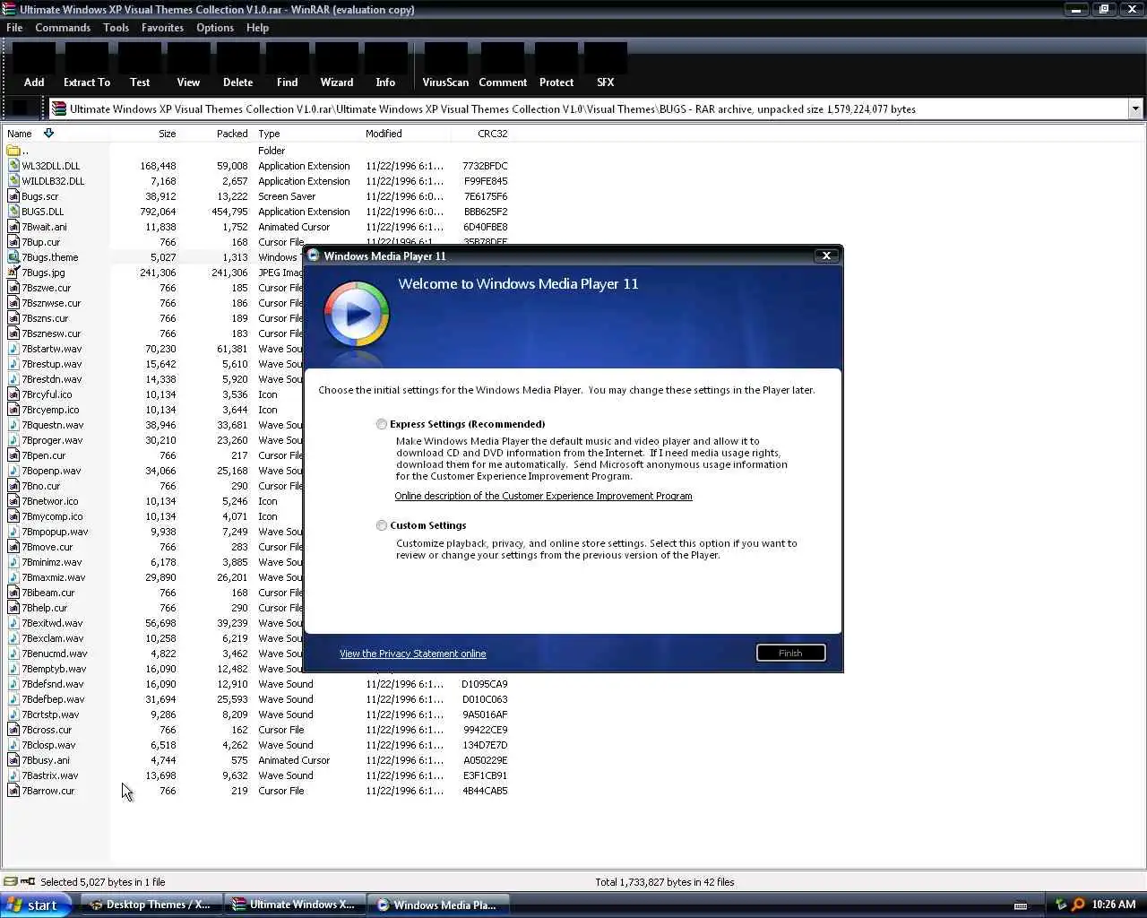Select BUGS.DLL file icon
This screenshot has height=918, width=1147.
pyautogui.click(x=13, y=212)
